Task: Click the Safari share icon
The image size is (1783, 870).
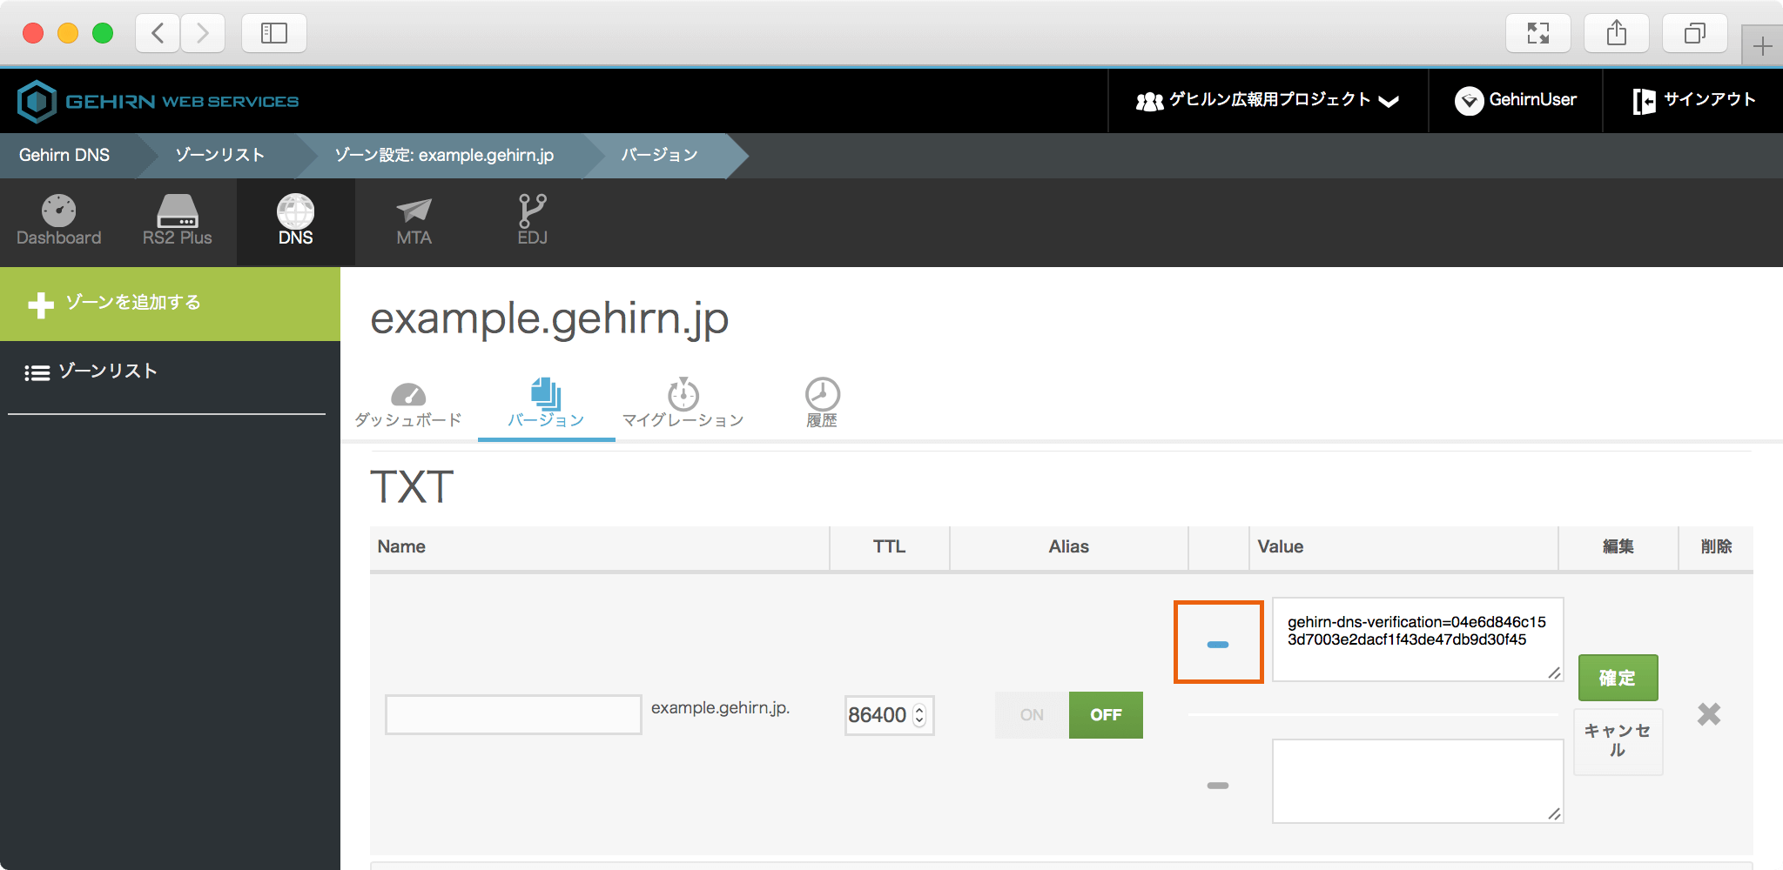Action: [x=1616, y=34]
